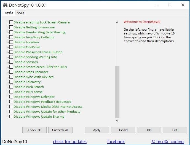
Task: Close the DoNotSpy10 window
Action: tap(183, 5)
